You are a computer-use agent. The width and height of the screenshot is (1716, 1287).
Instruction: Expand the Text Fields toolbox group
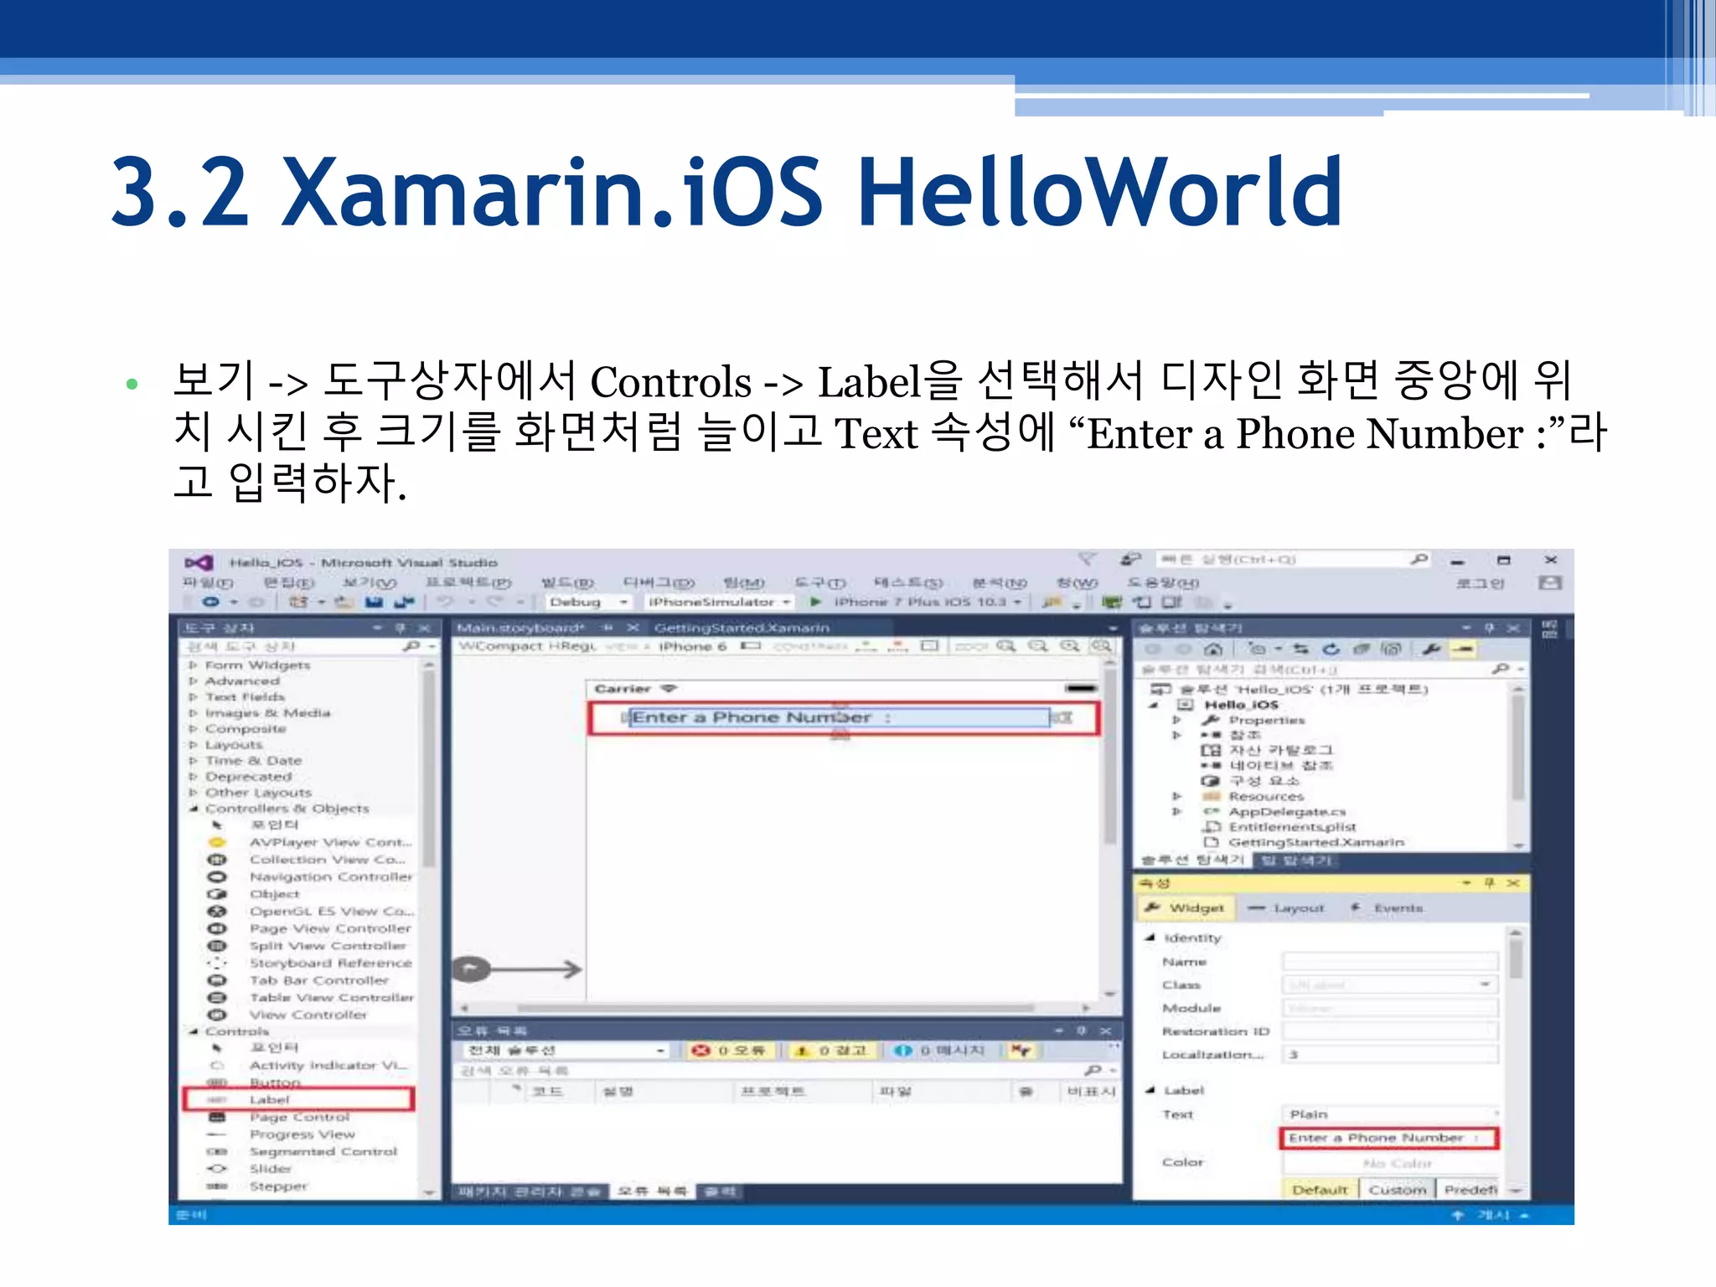coord(193,697)
